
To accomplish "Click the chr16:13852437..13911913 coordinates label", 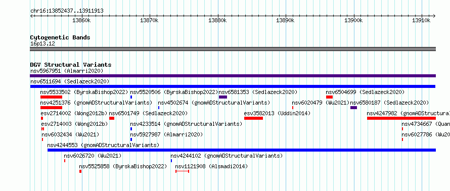I will pyautogui.click(x=67, y=11).
